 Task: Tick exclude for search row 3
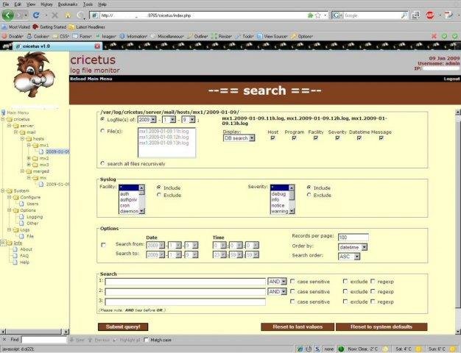[x=345, y=302]
